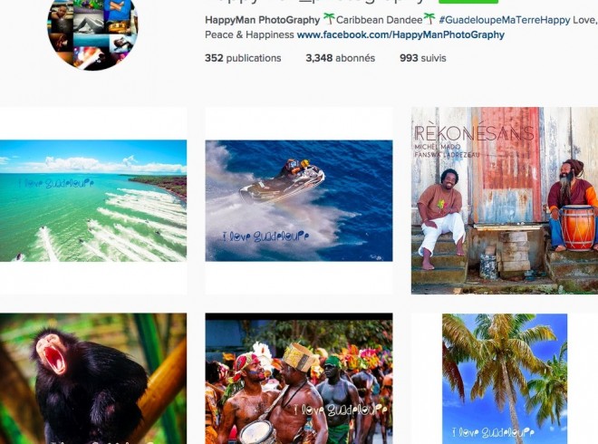Viewport: 598px width, 444px height.
Task: Click the HappyMan PhotoGraphy profile name
Action: [x=263, y=20]
